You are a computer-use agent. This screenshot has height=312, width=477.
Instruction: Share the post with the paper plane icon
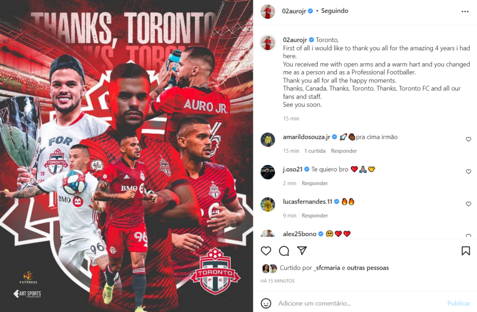tap(302, 251)
